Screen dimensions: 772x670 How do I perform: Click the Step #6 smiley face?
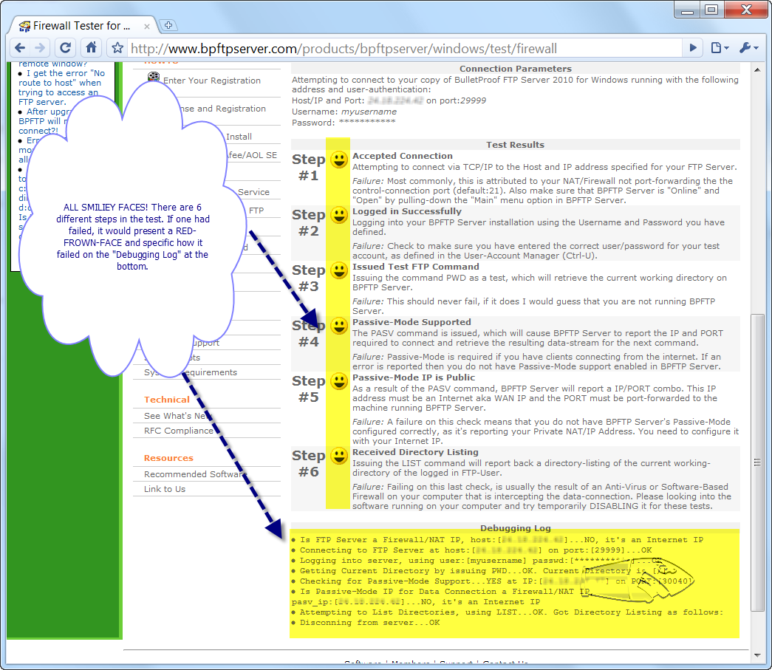point(339,456)
